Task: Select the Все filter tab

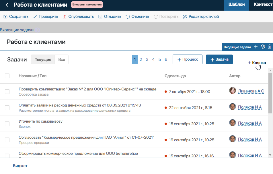Action: pos(62,59)
